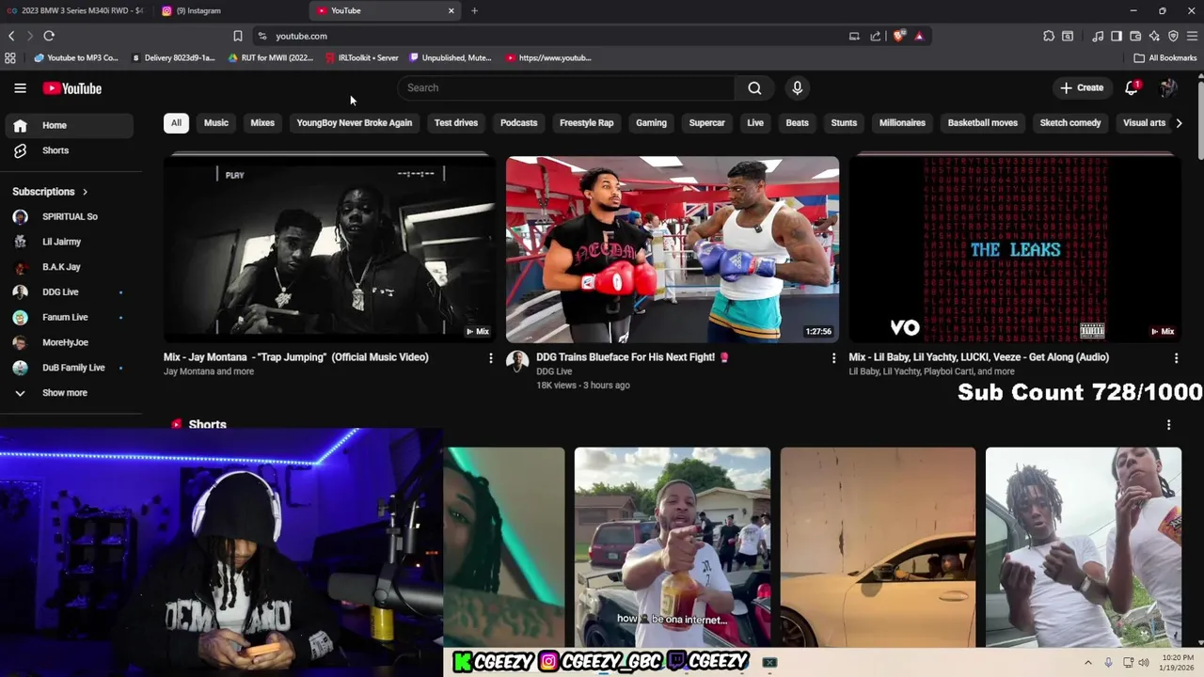Show hidden system tray icons
Screen dimensions: 1204x677
point(1088,663)
